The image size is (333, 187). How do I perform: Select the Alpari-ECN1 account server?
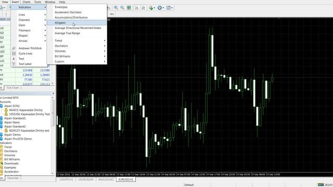pyautogui.click(x=12, y=106)
